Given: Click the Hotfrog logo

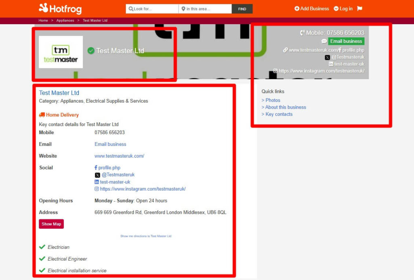Looking at the screenshot, I should pyautogui.click(x=60, y=8).
